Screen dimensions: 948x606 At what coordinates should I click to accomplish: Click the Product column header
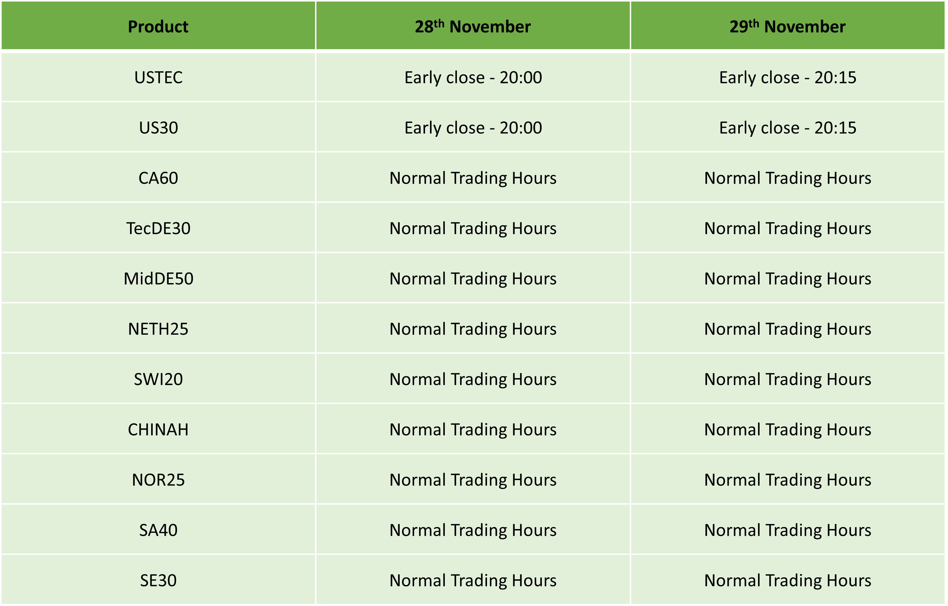point(158,26)
